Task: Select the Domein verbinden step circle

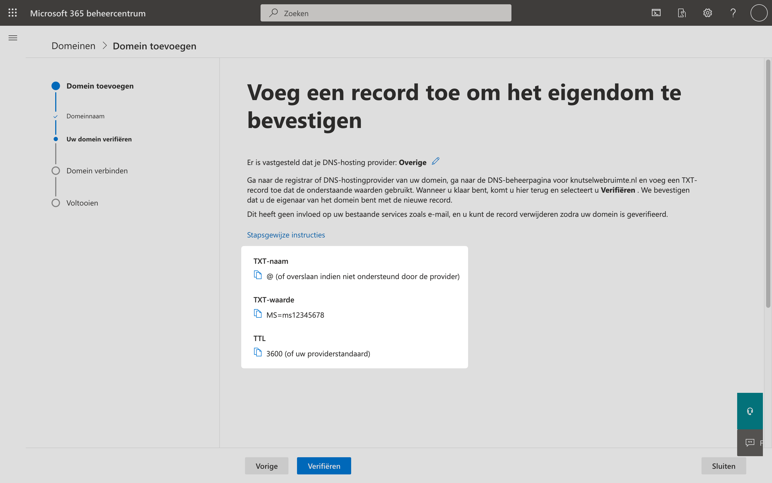Action: pyautogui.click(x=56, y=171)
